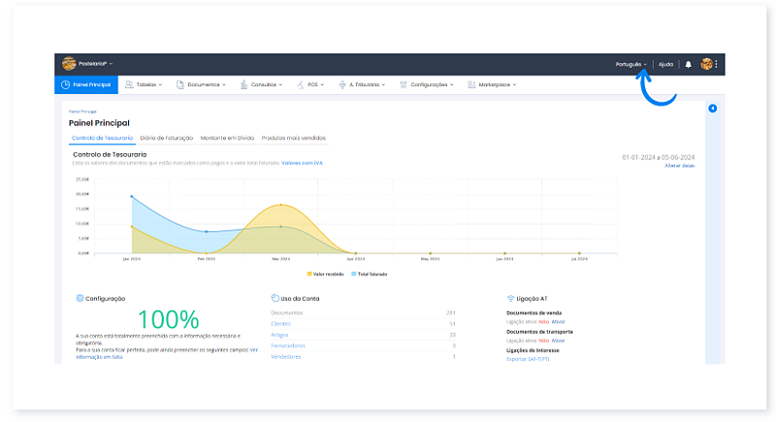Open the Fornecedores usage link
This screenshot has height=422, width=776.
[x=288, y=345]
